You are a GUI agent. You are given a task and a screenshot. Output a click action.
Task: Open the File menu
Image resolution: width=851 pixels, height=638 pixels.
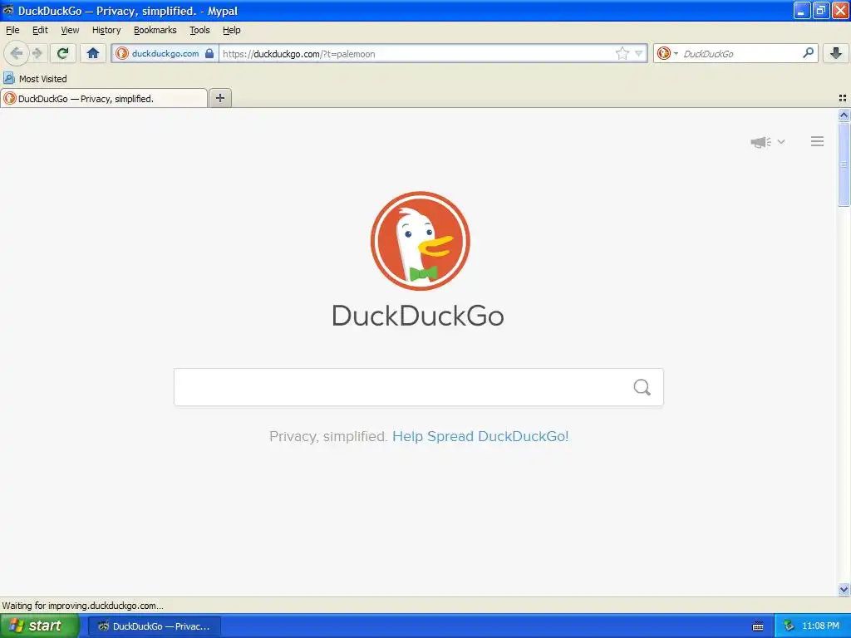[x=12, y=31]
